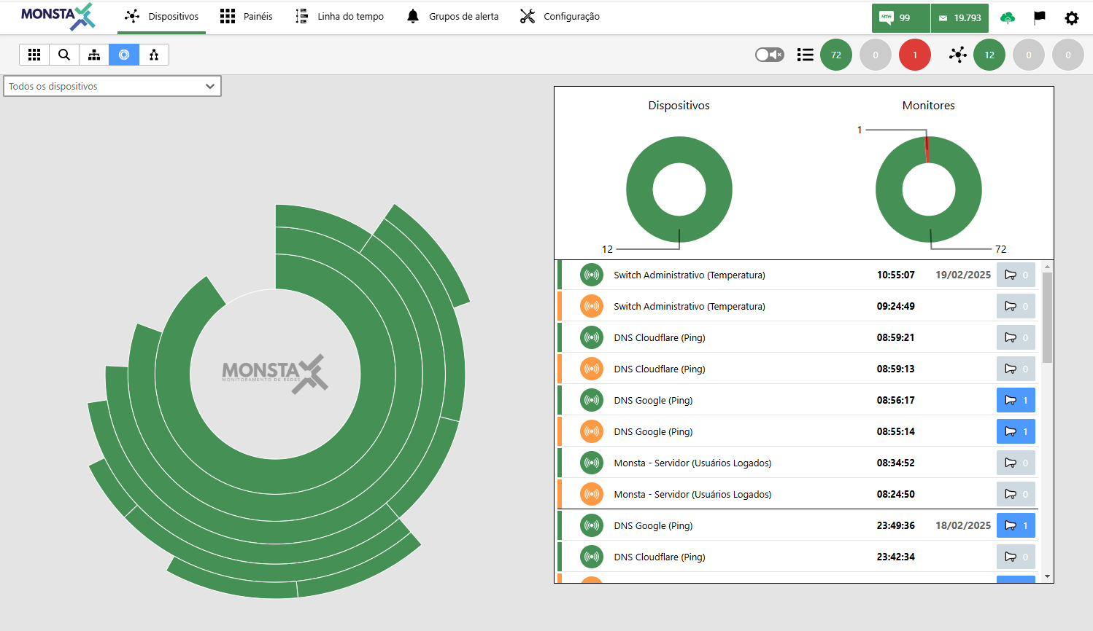This screenshot has height=631, width=1093.
Task: Open comments button on 10:55:07 row
Action: click(x=1016, y=275)
